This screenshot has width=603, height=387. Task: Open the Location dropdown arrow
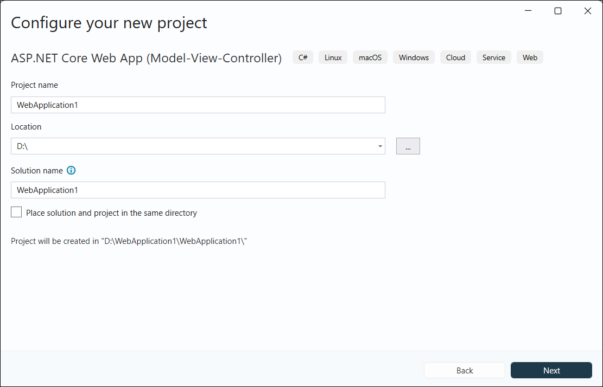(379, 146)
